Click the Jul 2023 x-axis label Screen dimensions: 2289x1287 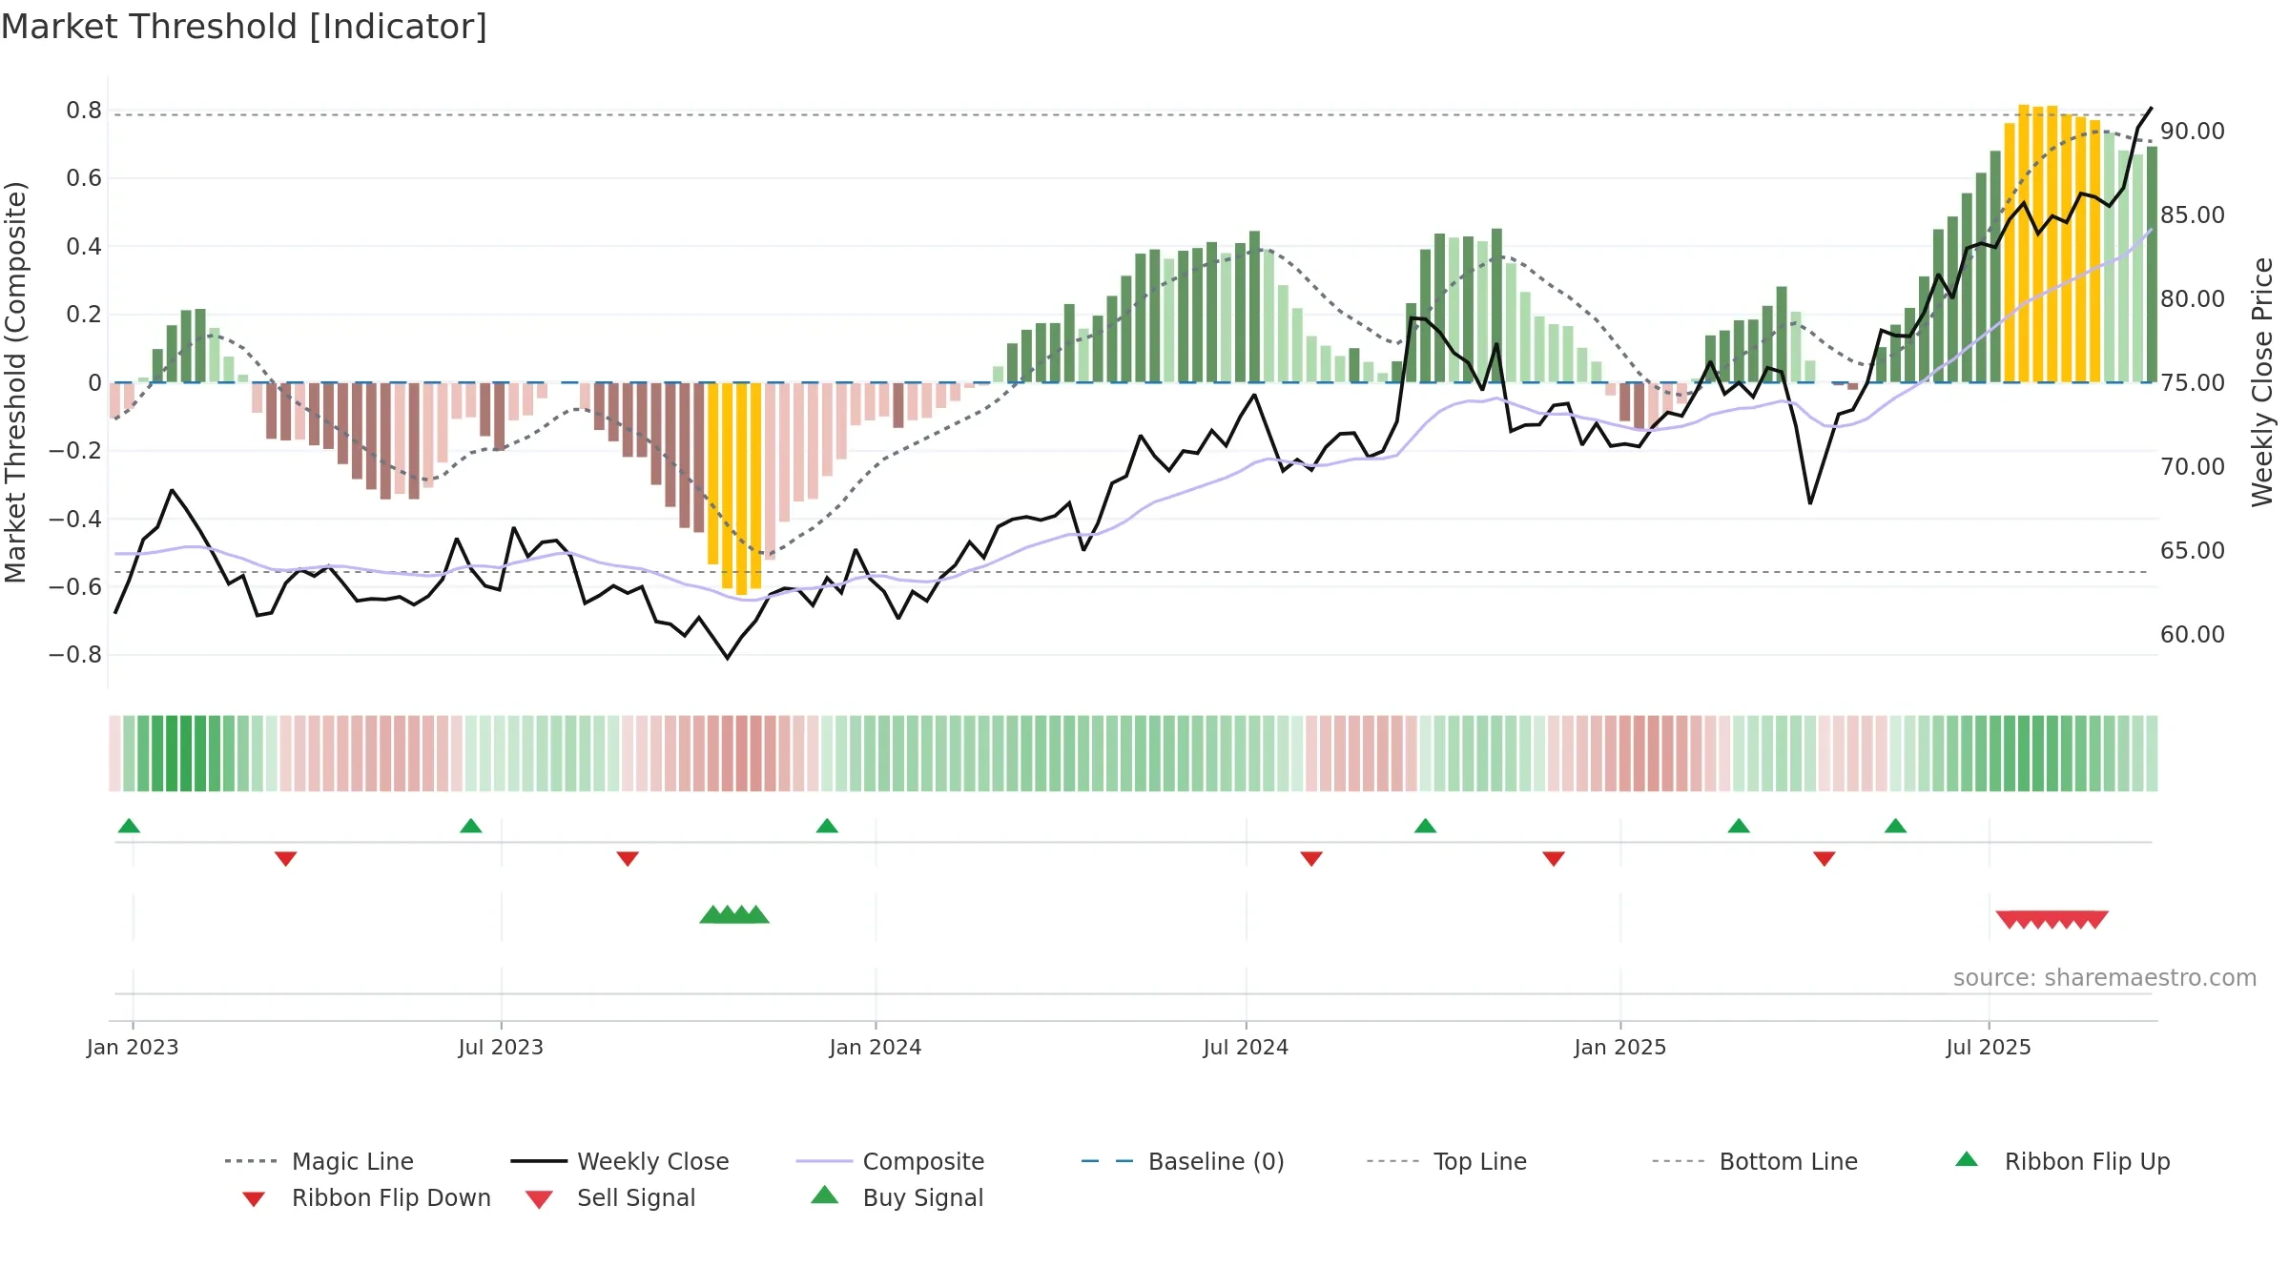pyautogui.click(x=501, y=1048)
